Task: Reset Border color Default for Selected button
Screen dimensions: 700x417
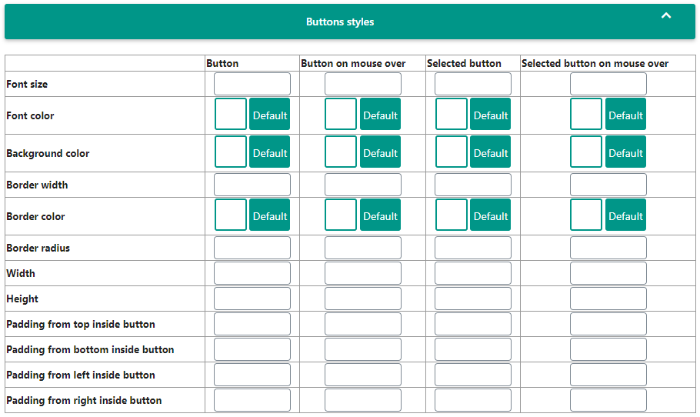Action: click(491, 215)
